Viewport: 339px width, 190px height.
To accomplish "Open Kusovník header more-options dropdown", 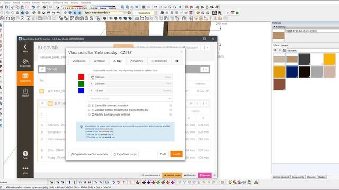I will (206, 47).
